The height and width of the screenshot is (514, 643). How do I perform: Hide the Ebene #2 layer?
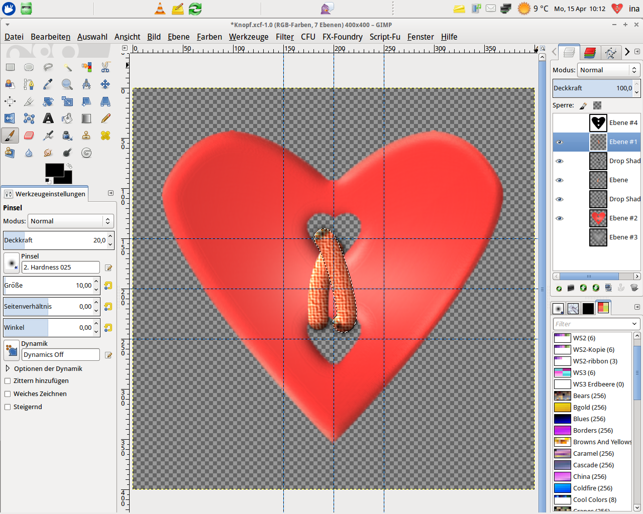[560, 218]
